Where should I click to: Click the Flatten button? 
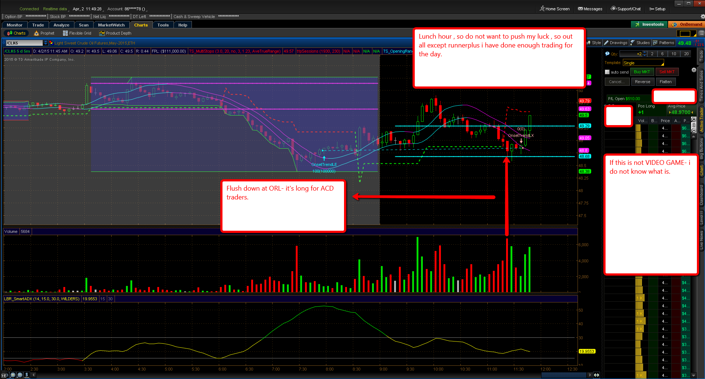pyautogui.click(x=666, y=82)
